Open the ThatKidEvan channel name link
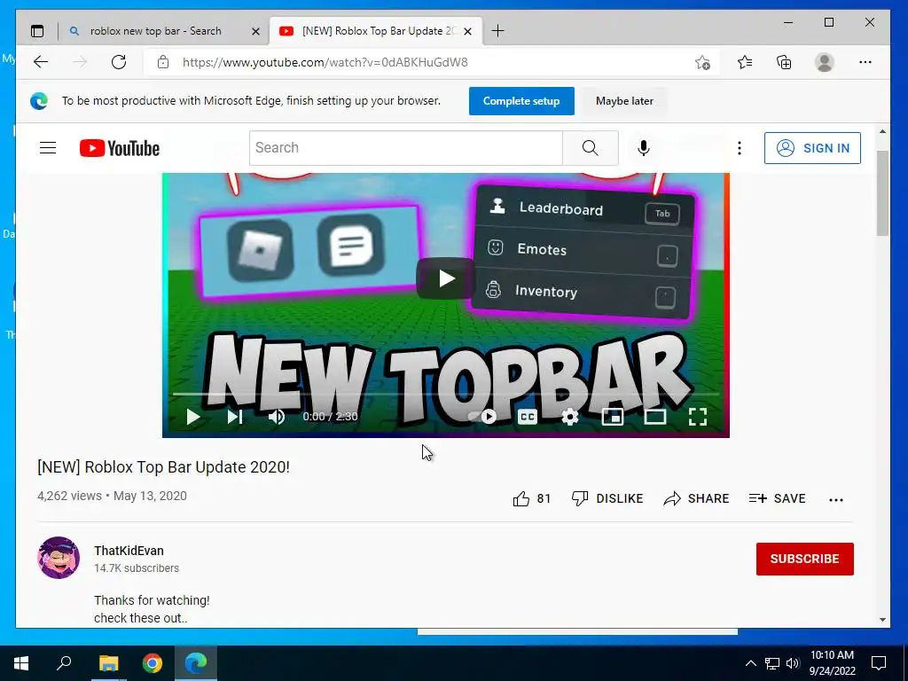 click(x=129, y=551)
